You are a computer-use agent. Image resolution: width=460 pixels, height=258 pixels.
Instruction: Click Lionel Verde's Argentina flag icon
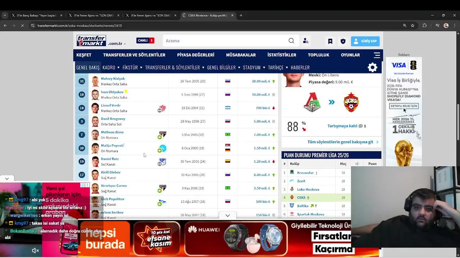click(227, 108)
